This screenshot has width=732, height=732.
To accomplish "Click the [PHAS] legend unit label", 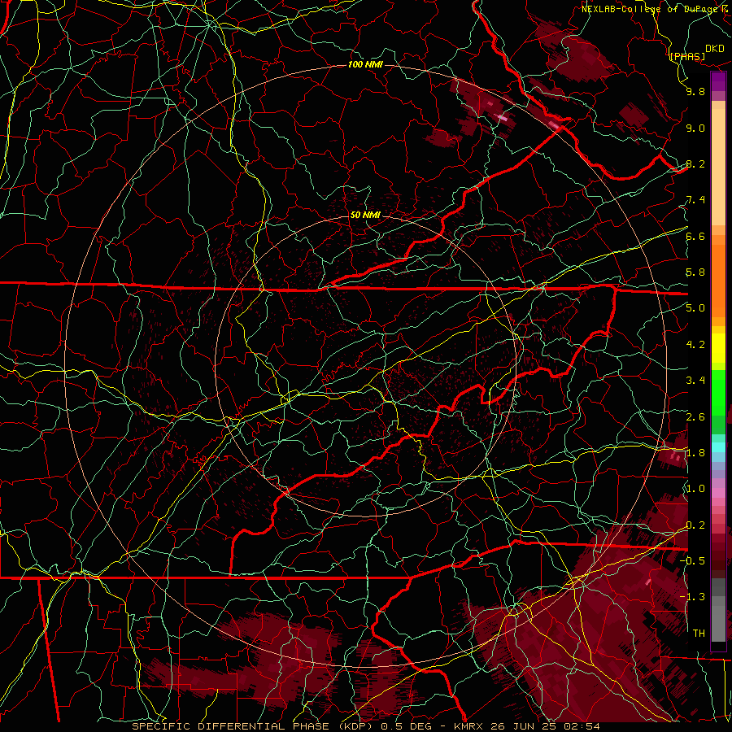I will [687, 56].
